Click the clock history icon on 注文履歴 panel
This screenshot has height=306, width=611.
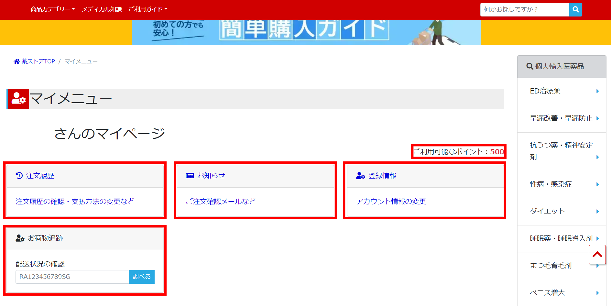[x=19, y=175]
